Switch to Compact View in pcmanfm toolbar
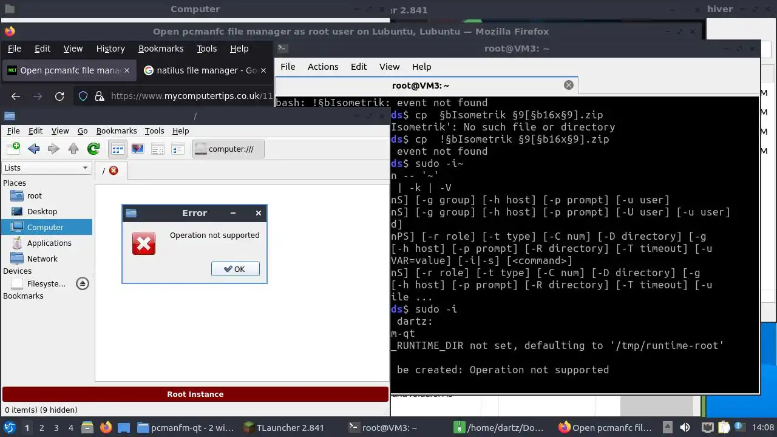This screenshot has height=437, width=777. pos(158,149)
